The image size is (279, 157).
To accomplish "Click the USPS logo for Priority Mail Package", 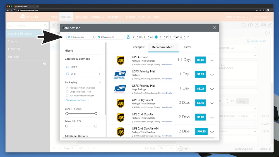I will (120, 75).
